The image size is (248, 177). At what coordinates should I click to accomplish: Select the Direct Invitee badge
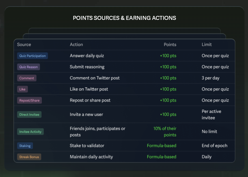point(29,115)
